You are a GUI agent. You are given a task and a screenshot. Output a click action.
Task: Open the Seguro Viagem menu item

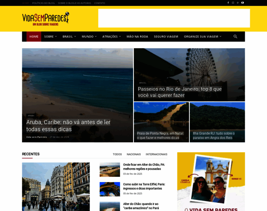point(166,37)
